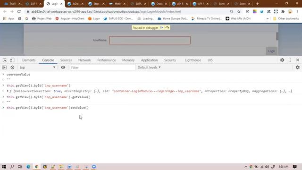Switch to the Console tab

tap(48, 60)
